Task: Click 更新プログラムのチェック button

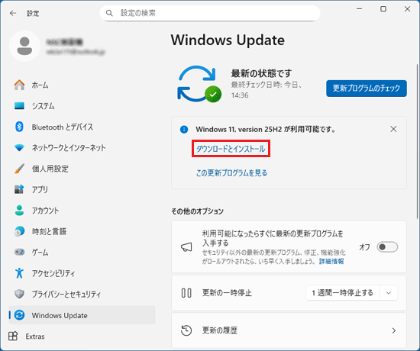Action: pyautogui.click(x=366, y=89)
